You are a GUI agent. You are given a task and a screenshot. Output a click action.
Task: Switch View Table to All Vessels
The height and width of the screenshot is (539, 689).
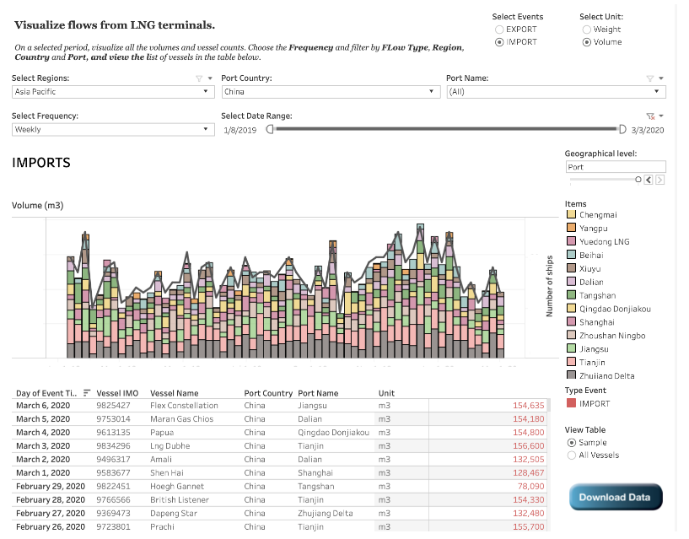pos(573,455)
